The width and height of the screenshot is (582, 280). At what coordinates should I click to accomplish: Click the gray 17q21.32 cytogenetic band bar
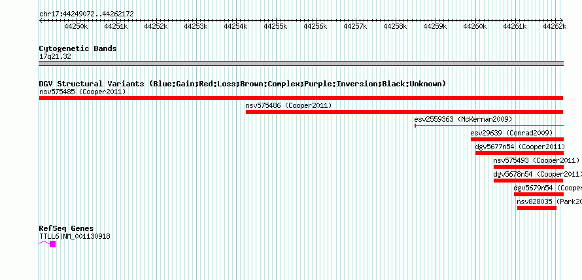click(x=301, y=63)
